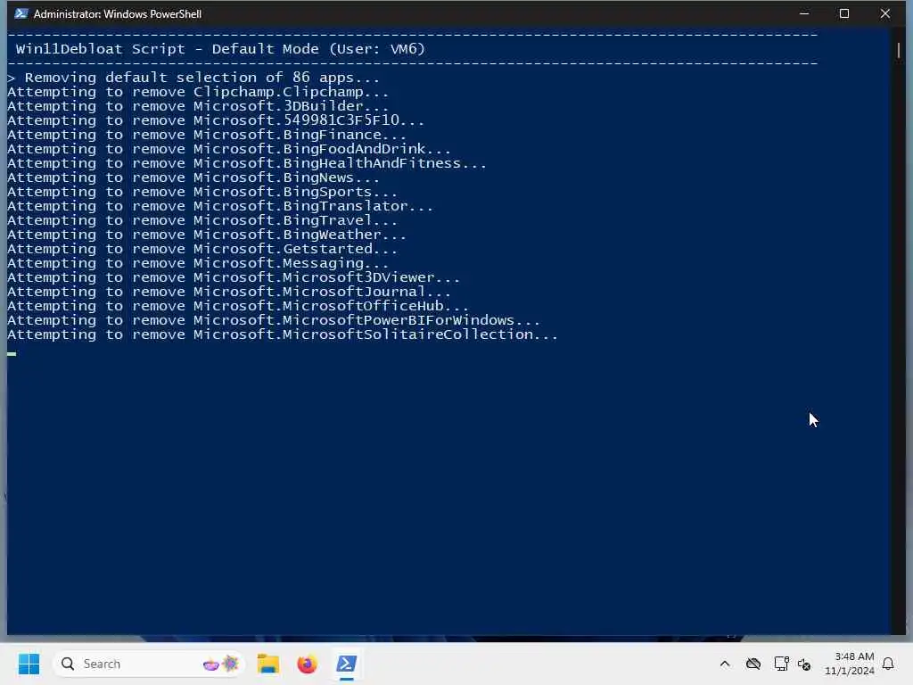Click the Microsoft.BingTranslator line
The image size is (913, 685).
tap(220, 206)
